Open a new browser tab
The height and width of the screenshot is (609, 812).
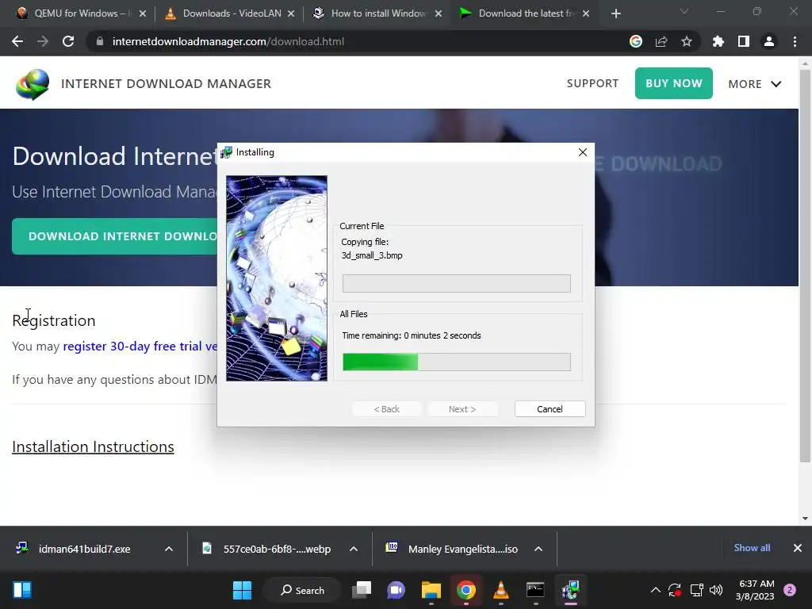tap(615, 13)
